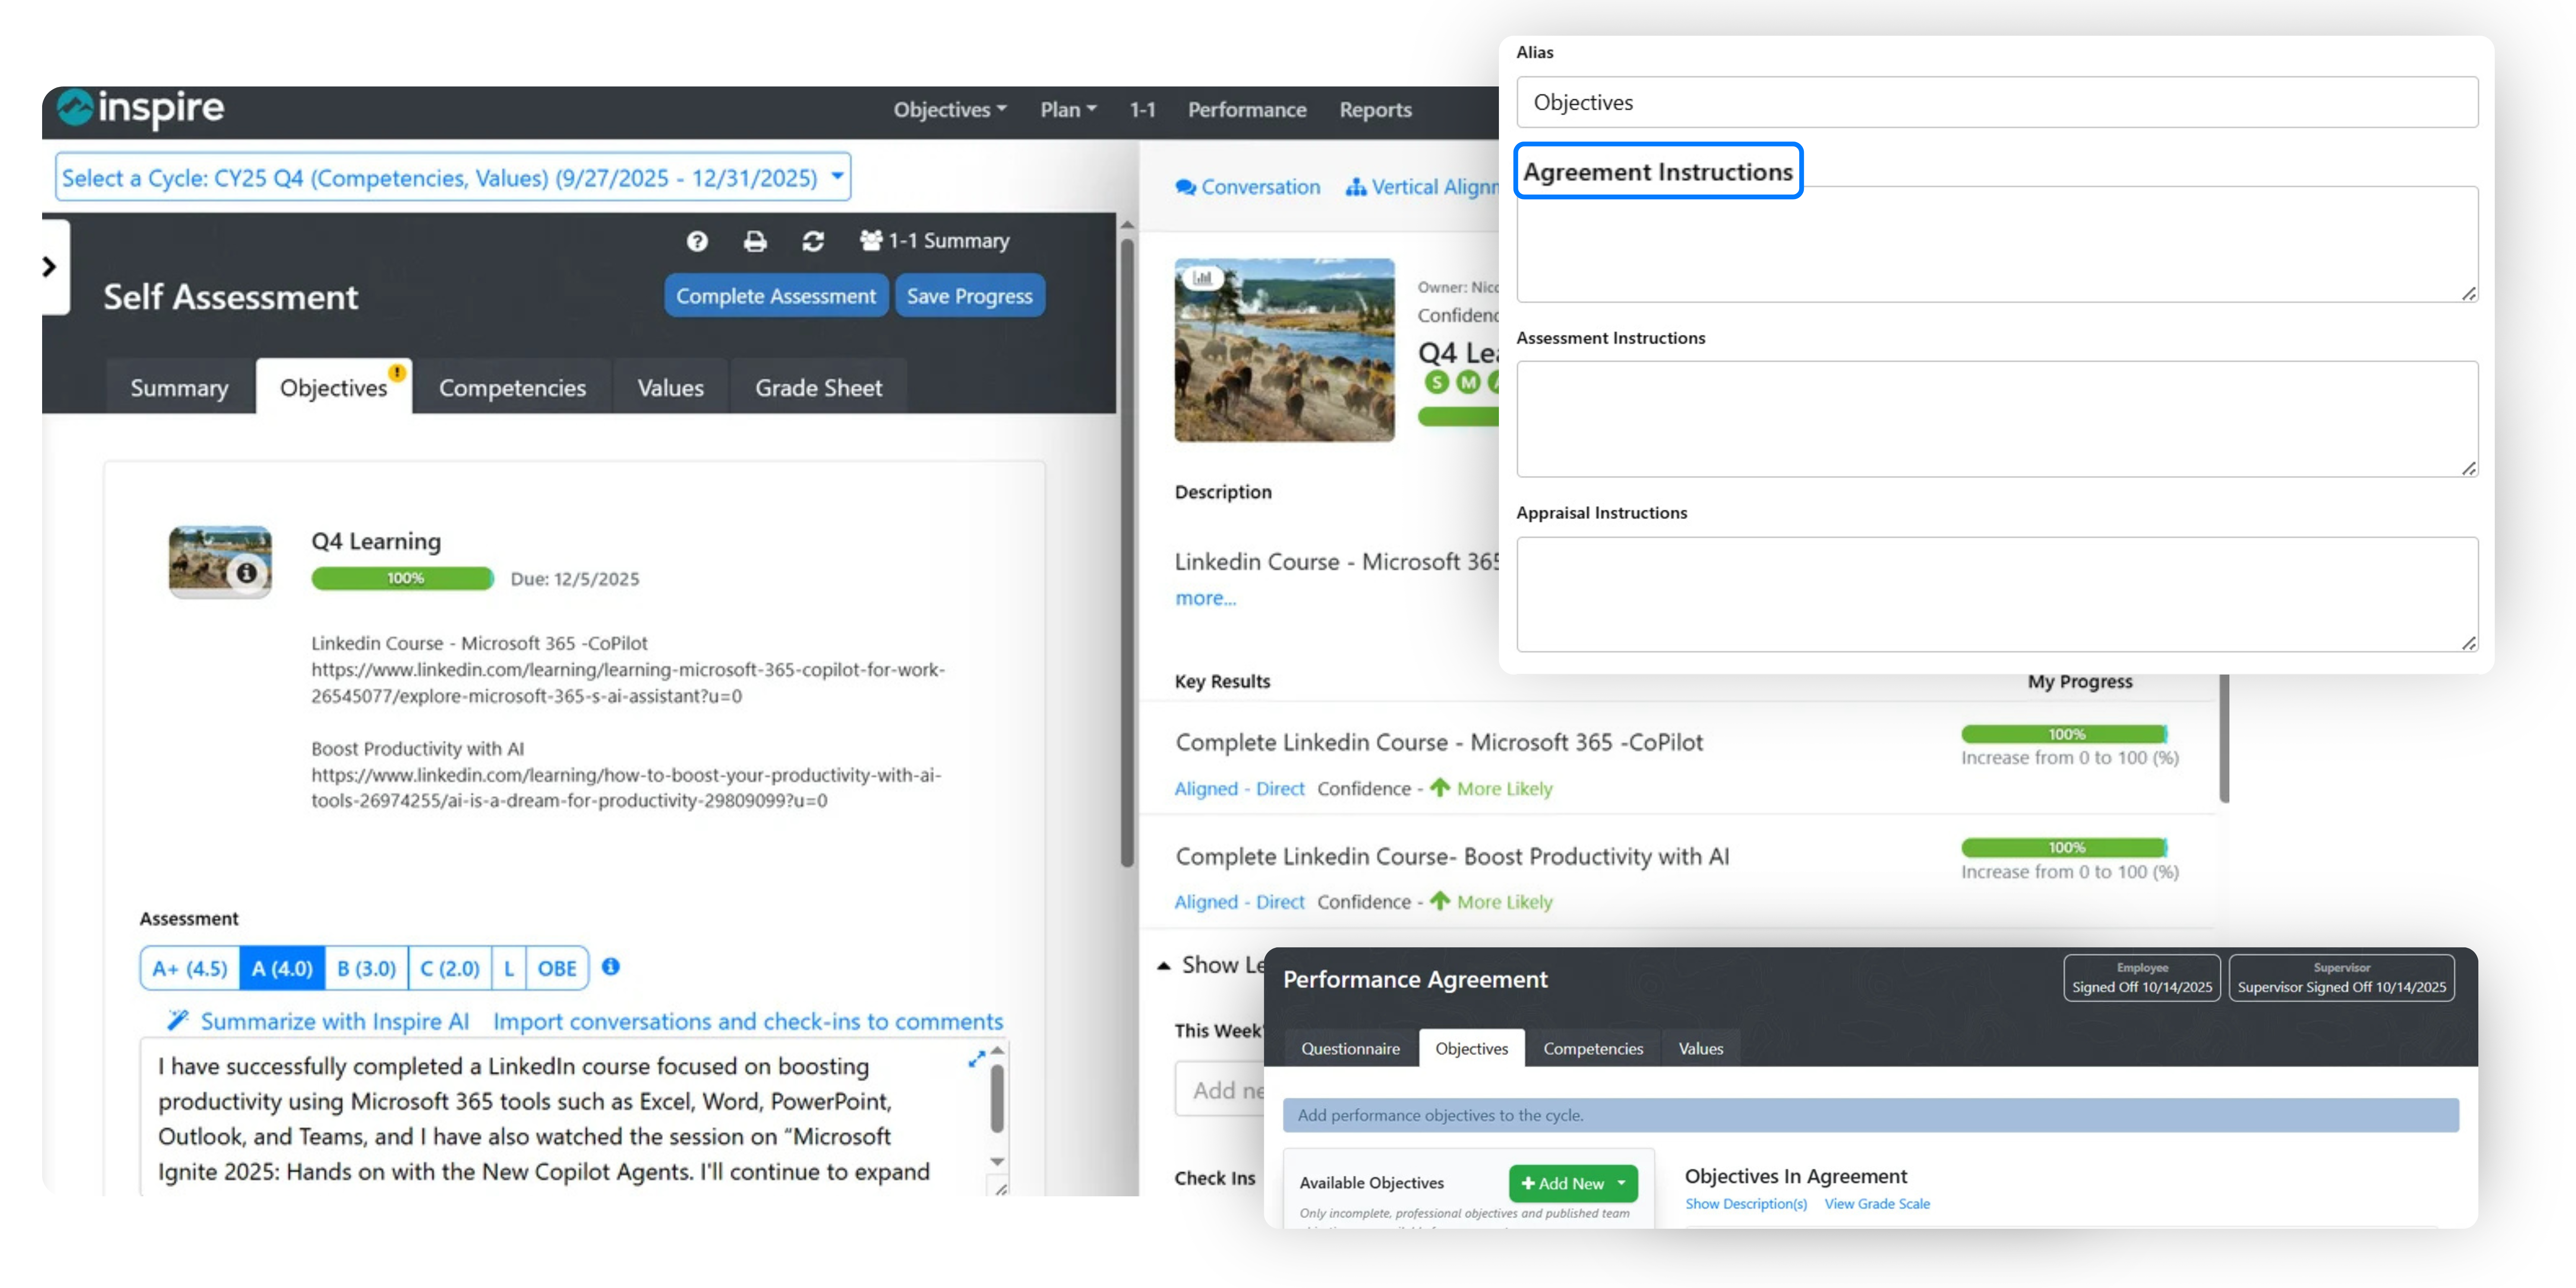Screen dimensions: 2576x1288
Task: Click the help question mark icon
Action: (x=697, y=241)
